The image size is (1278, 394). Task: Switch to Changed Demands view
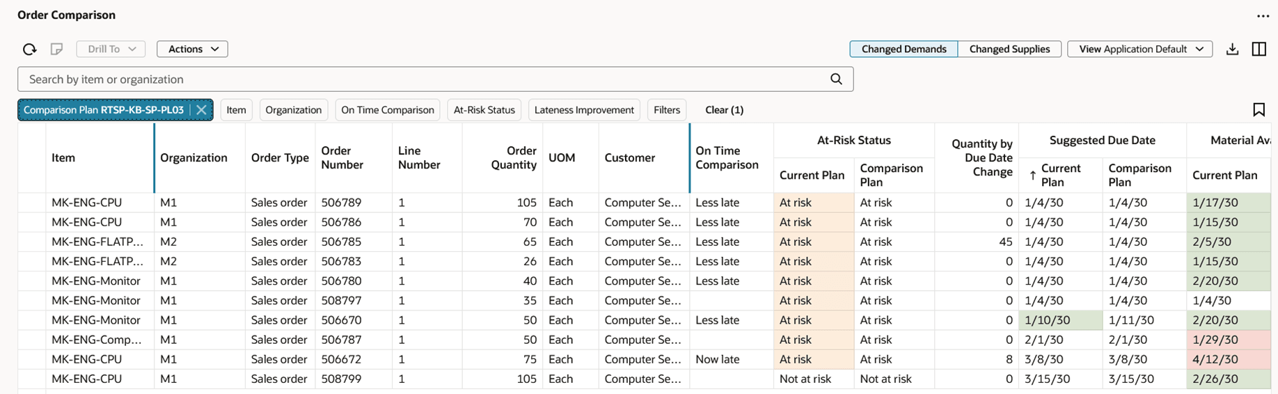pyautogui.click(x=904, y=49)
